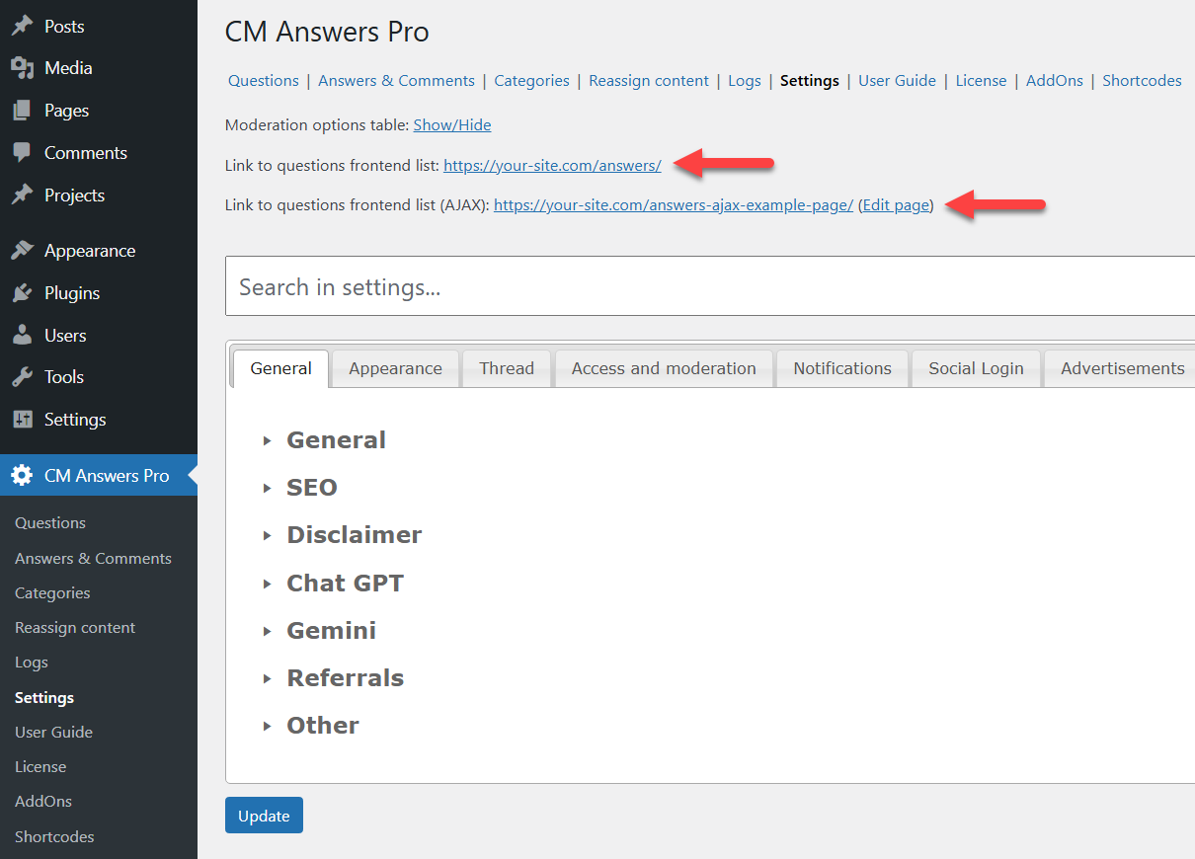Open Categories in the top navigation
This screenshot has height=859, width=1195.
pyautogui.click(x=531, y=81)
